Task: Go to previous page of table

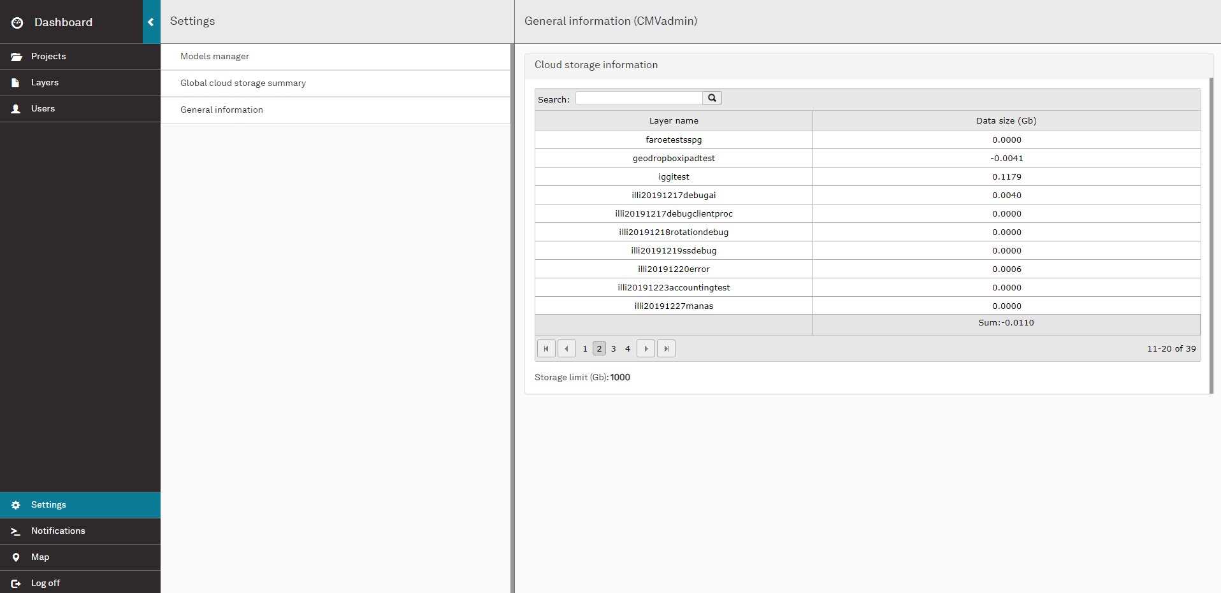Action: click(567, 348)
